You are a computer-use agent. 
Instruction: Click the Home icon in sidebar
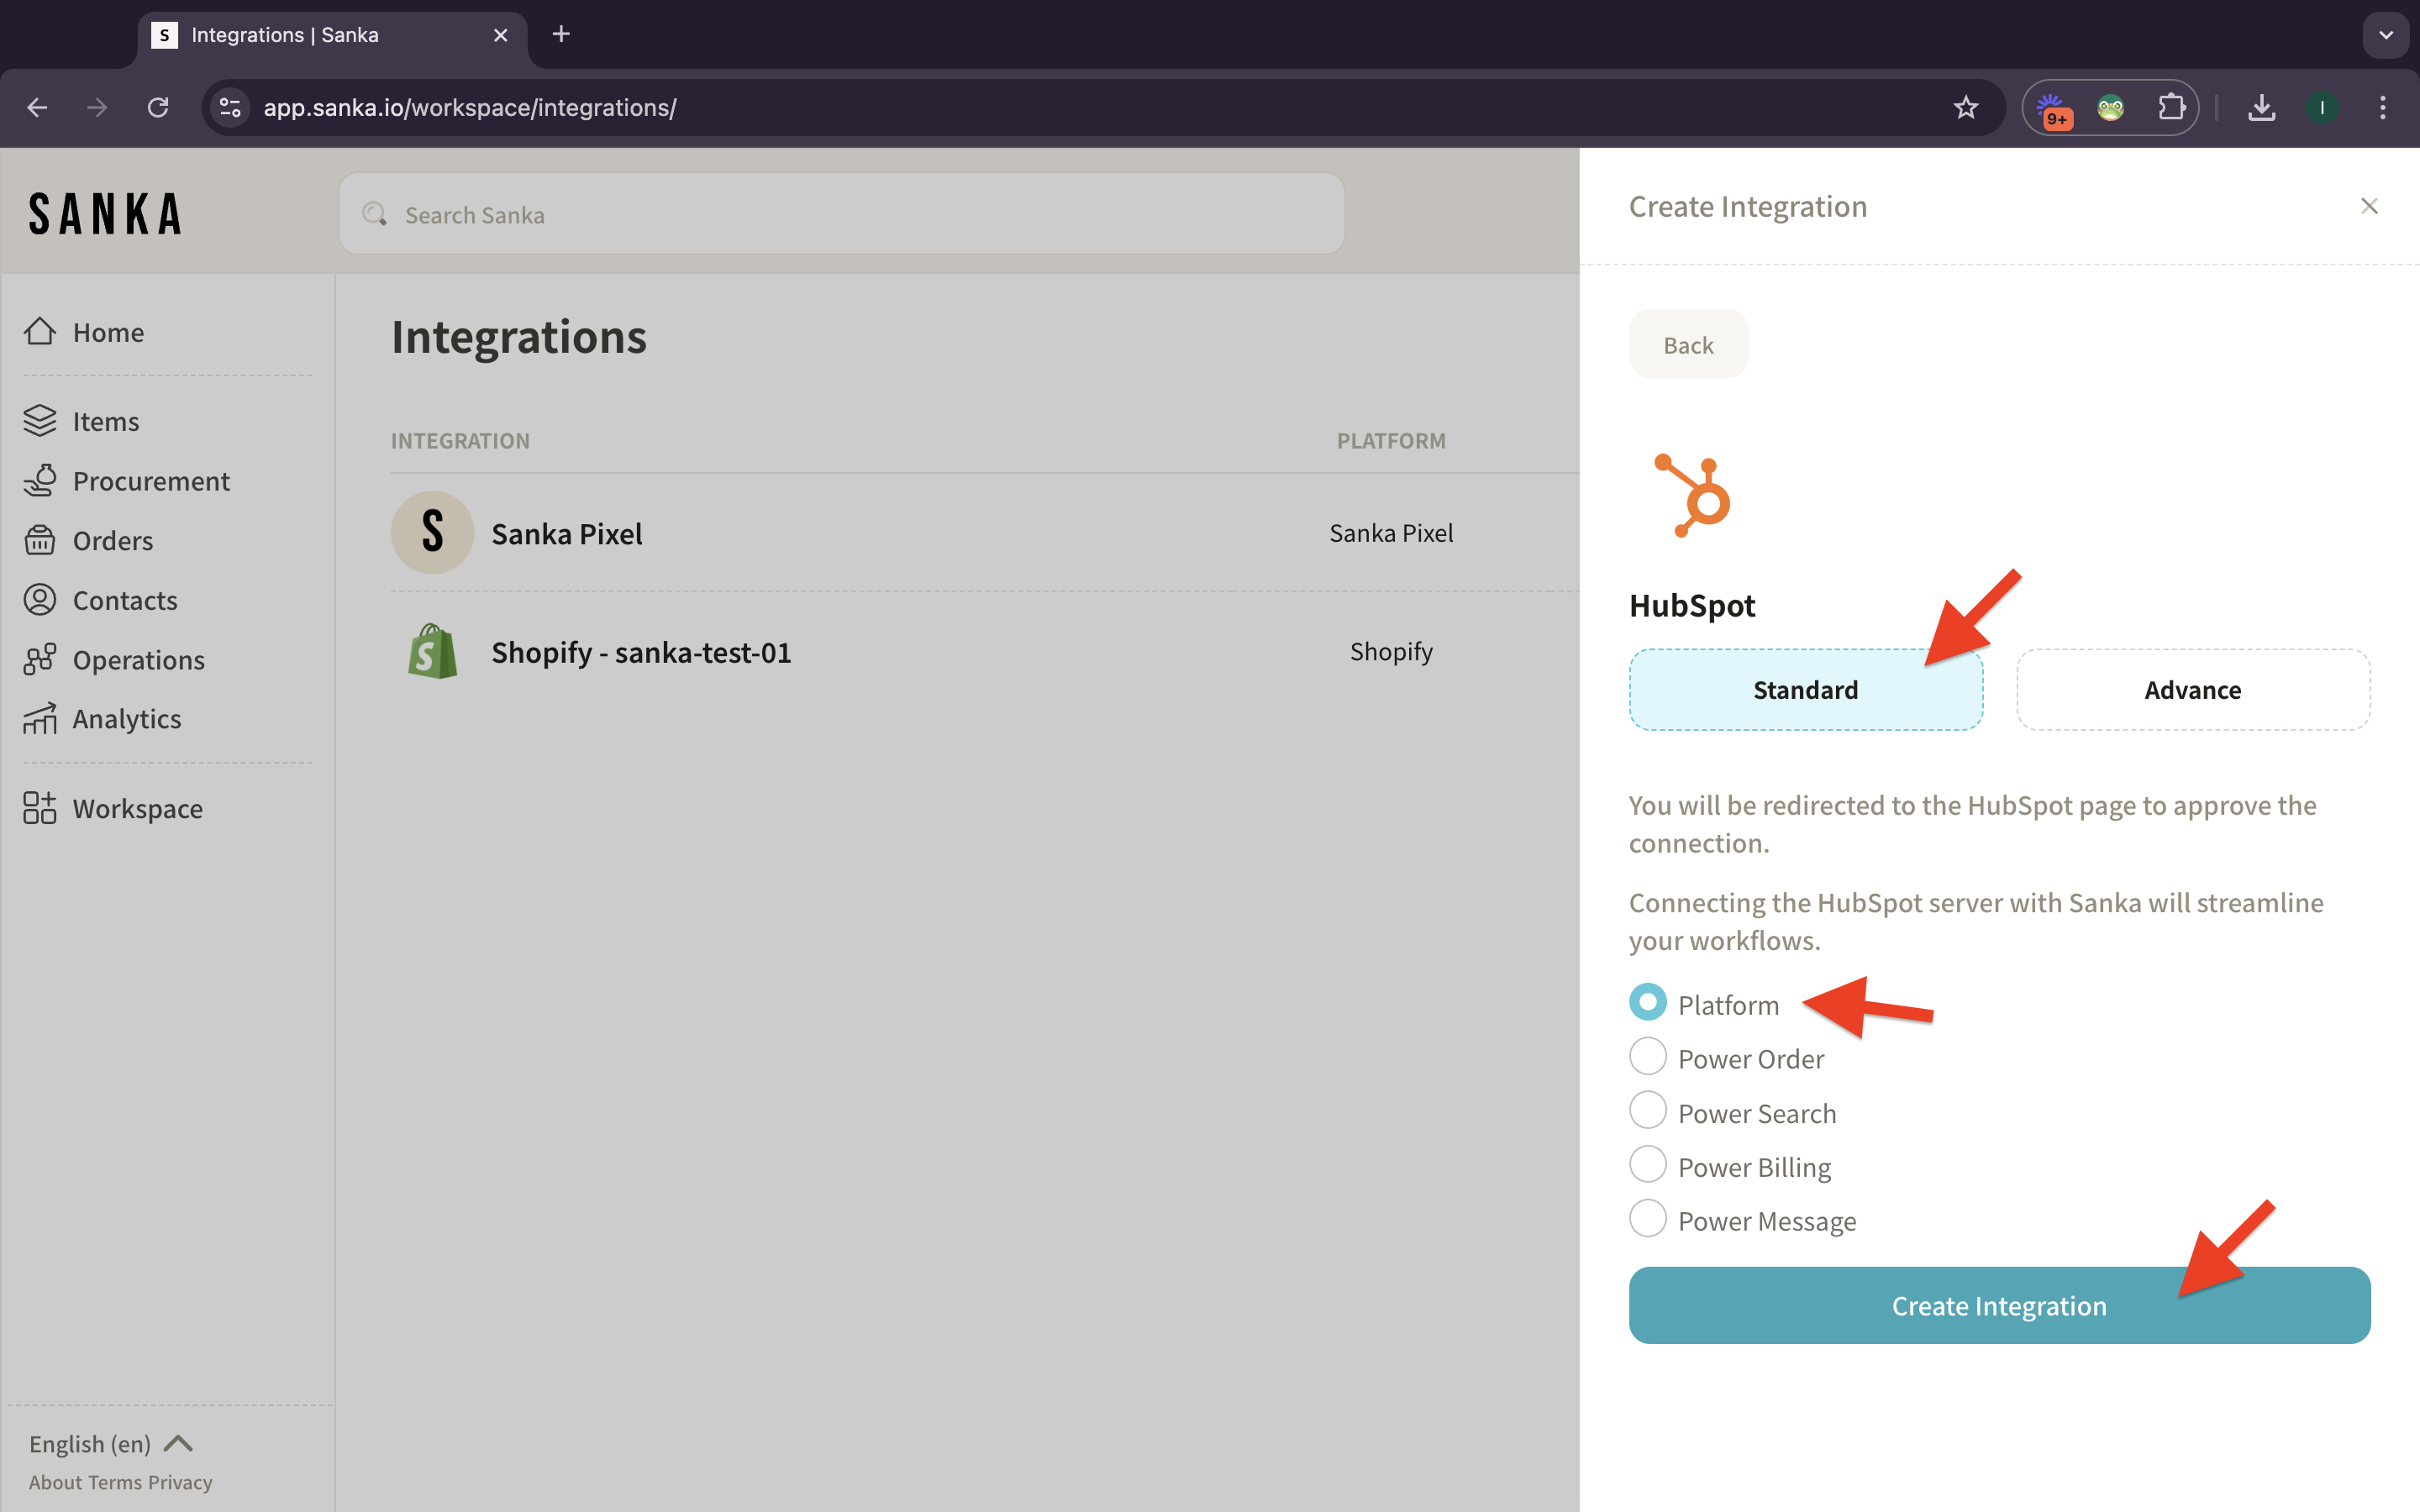[40, 332]
